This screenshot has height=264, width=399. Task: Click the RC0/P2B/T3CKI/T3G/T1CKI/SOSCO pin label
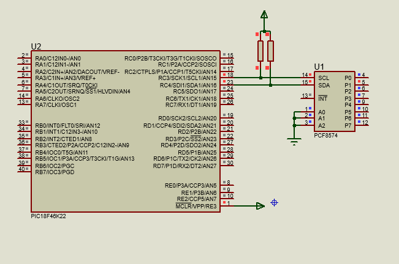pyautogui.click(x=170, y=59)
